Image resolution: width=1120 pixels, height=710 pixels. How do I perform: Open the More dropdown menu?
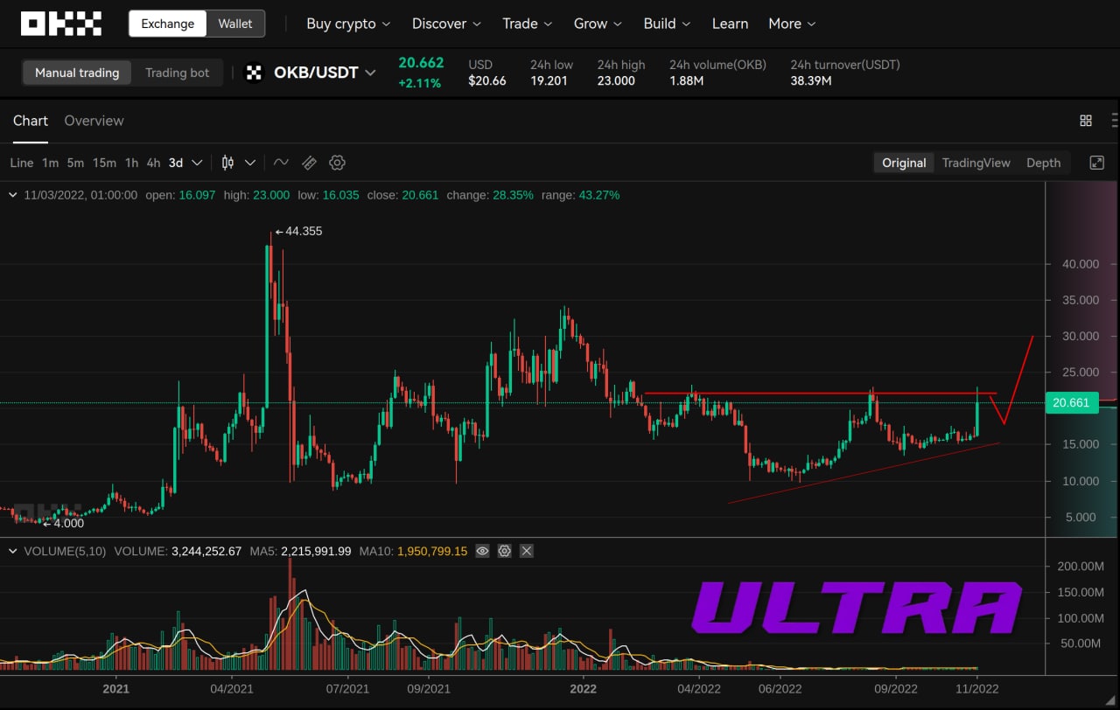tap(792, 24)
